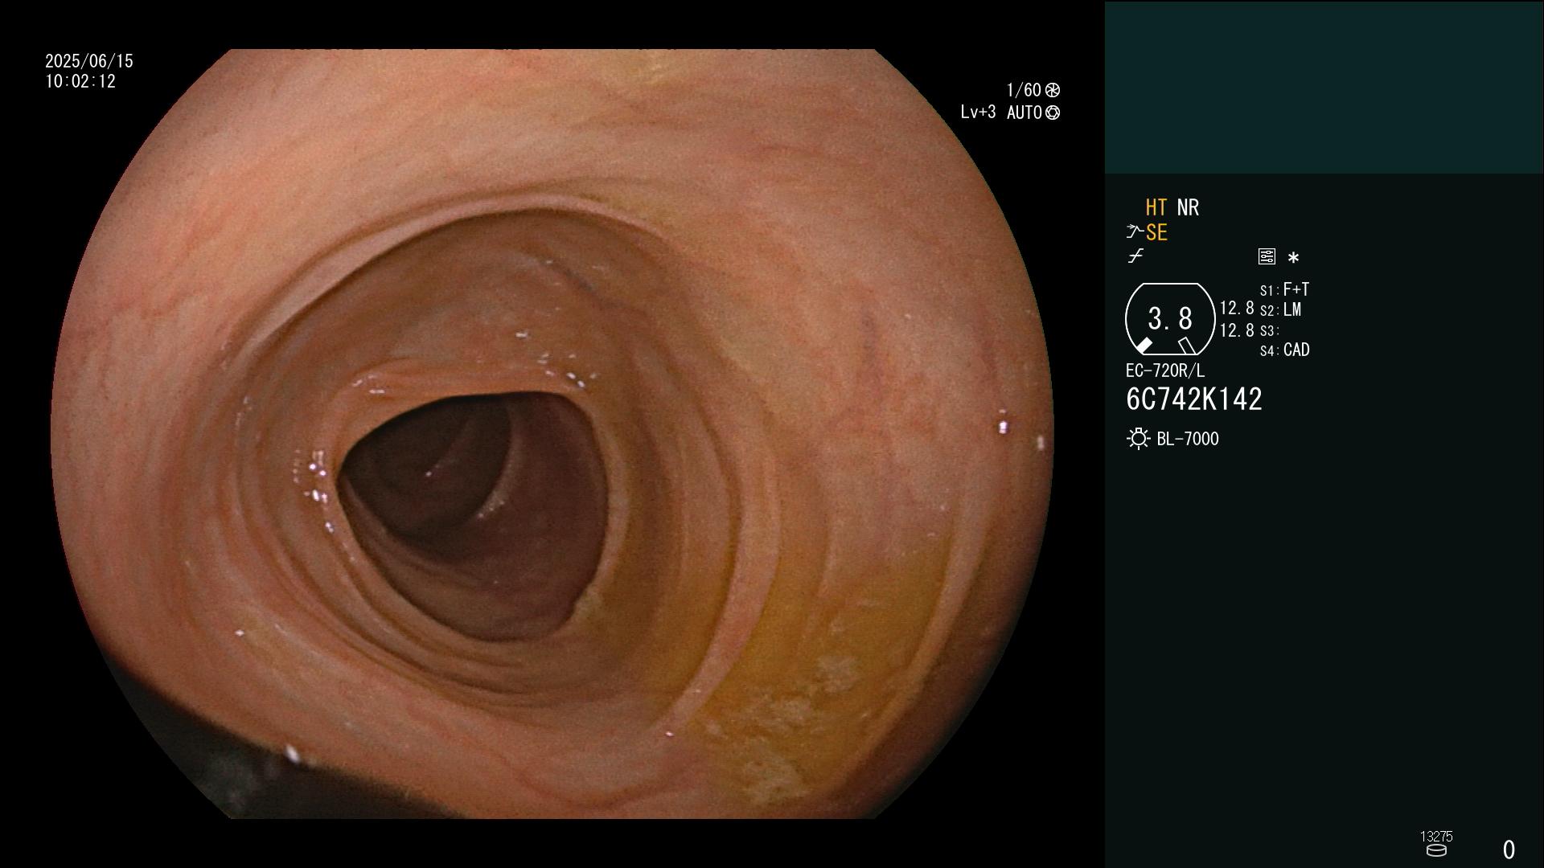The width and height of the screenshot is (1544, 868).
Task: Click the S4: CAD switch assignment
Action: tap(1284, 350)
